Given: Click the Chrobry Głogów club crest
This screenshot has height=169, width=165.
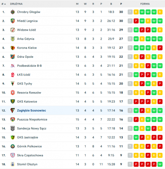Looking at the screenshot, I should pyautogui.click(x=13, y=12).
